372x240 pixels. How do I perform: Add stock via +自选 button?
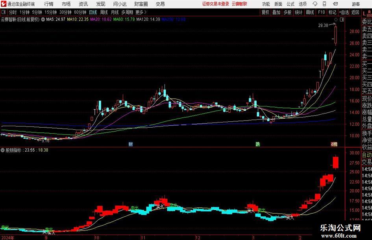click(344, 12)
